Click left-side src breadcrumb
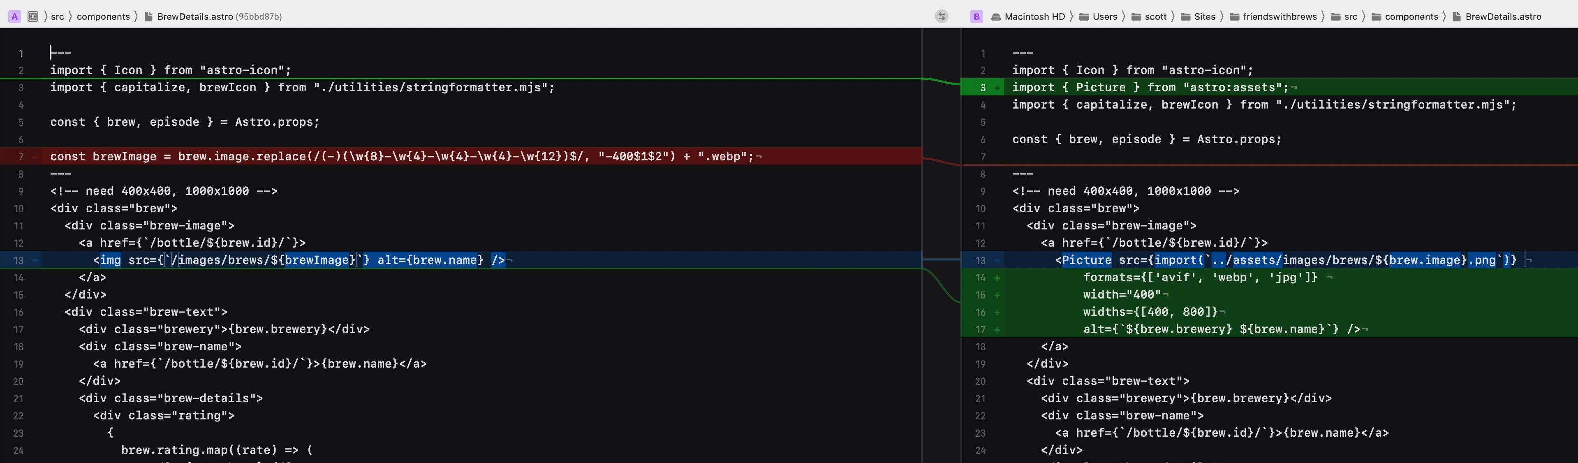This screenshot has width=1578, height=463. [58, 16]
